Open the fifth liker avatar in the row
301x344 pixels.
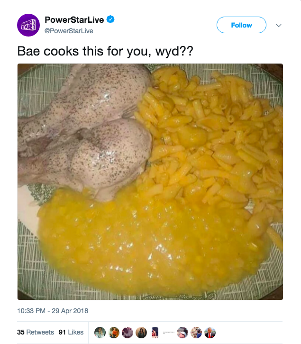155,333
